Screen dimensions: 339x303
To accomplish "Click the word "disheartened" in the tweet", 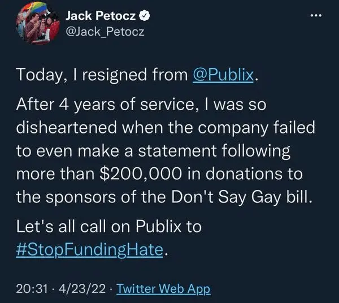I will [64, 129].
